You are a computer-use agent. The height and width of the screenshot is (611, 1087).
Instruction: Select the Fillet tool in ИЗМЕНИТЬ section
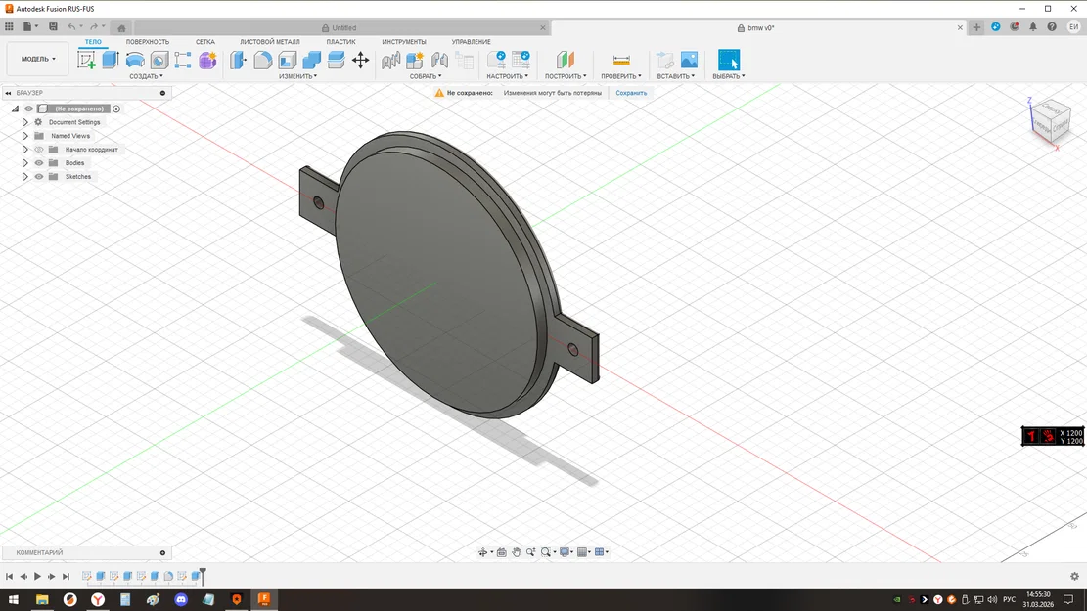click(x=263, y=60)
